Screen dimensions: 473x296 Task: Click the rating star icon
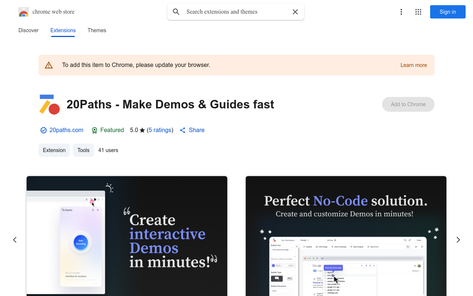coord(142,130)
